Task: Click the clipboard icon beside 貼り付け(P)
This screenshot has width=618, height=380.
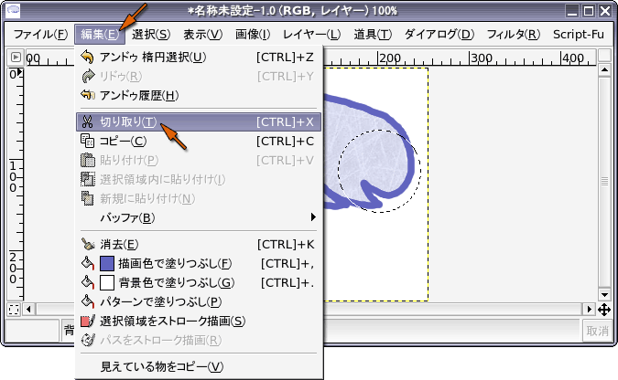Action: pyautogui.click(x=88, y=160)
